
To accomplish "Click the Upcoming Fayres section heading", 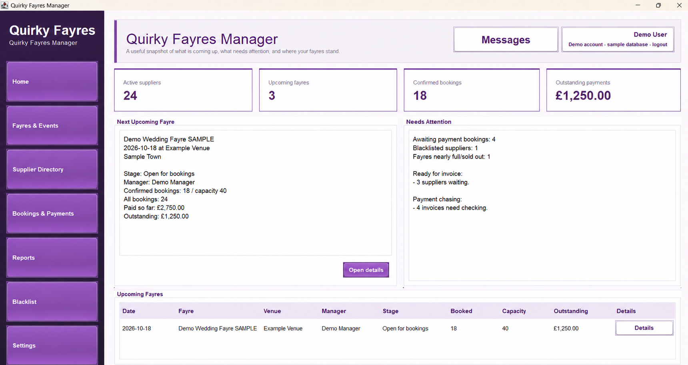I will pyautogui.click(x=140, y=294).
